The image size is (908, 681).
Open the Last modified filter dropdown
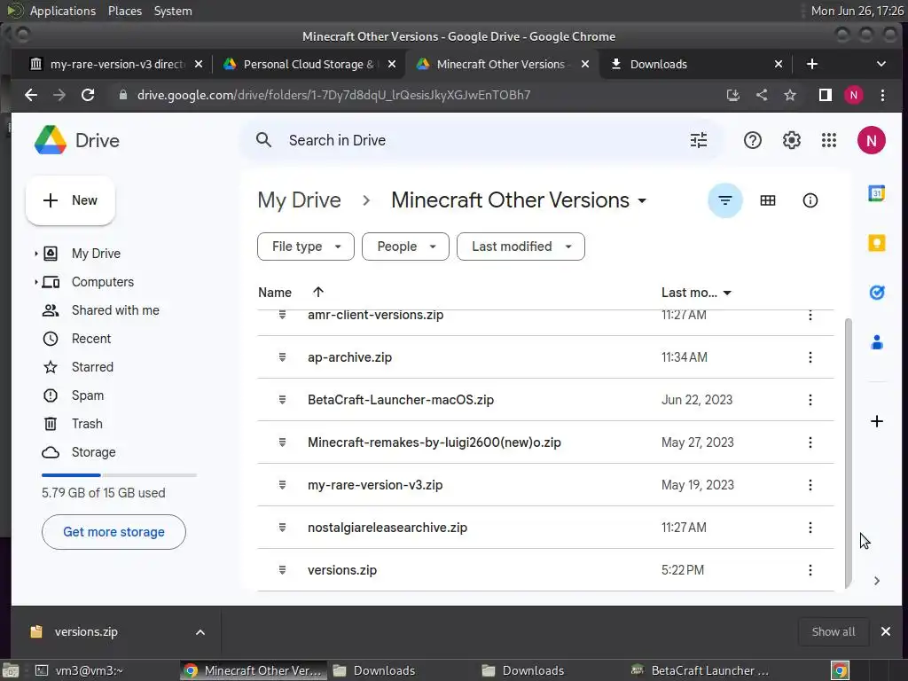(x=521, y=247)
